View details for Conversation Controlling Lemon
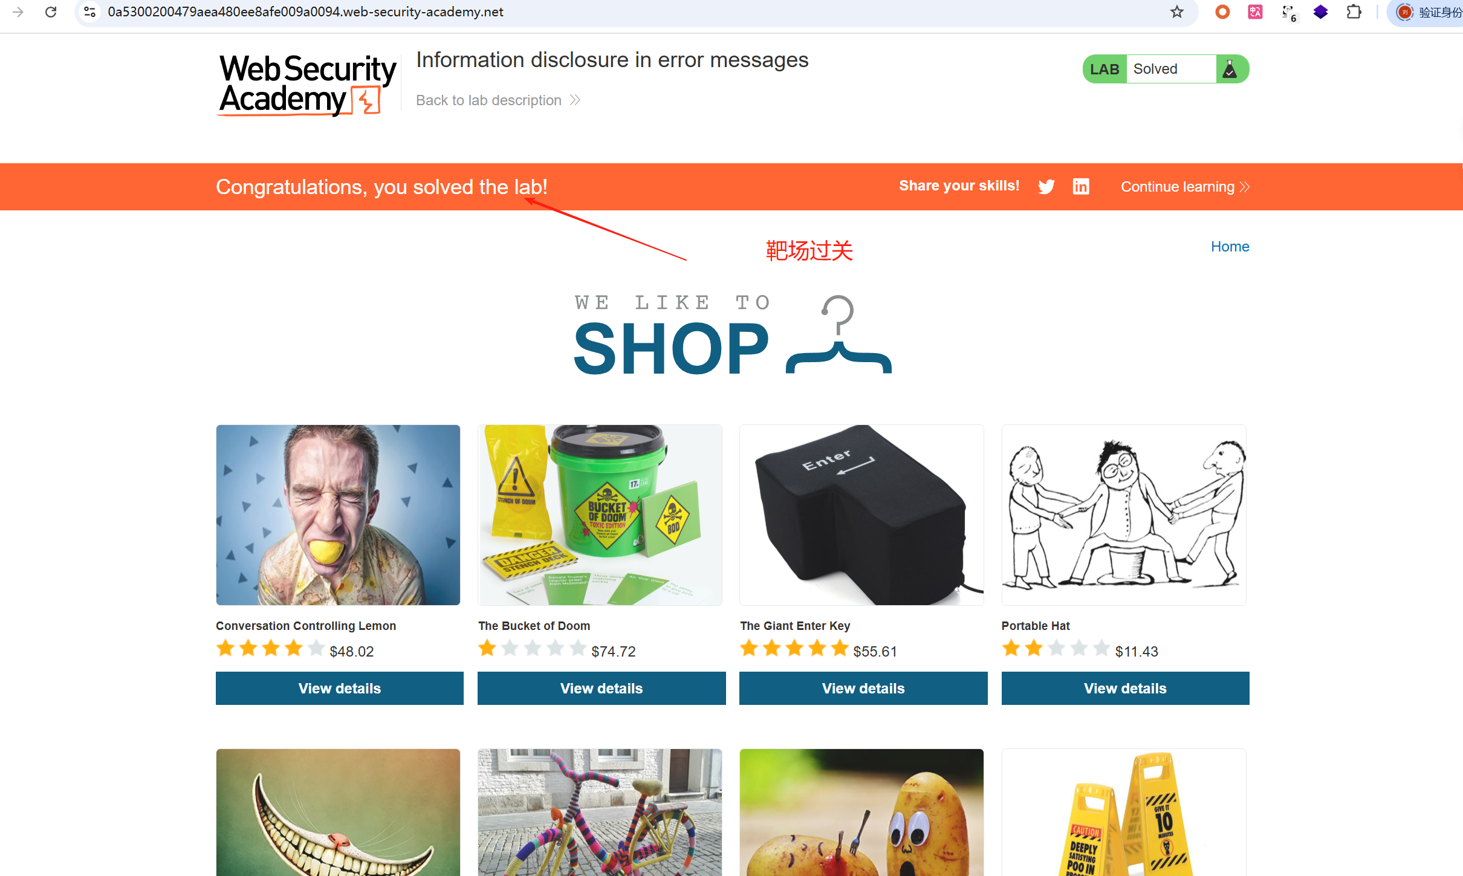The width and height of the screenshot is (1463, 876). (x=340, y=688)
